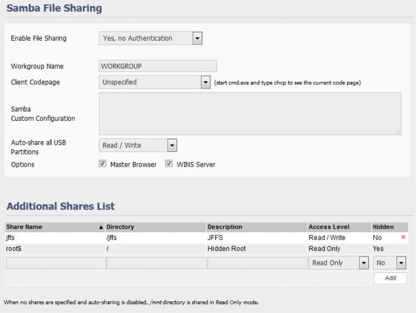The width and height of the screenshot is (418, 313).
Task: Focus the Workgroup Name field
Action: (x=158, y=66)
